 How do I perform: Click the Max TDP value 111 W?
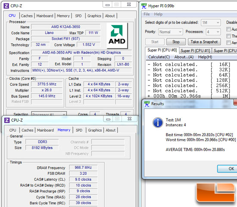(x=93, y=33)
